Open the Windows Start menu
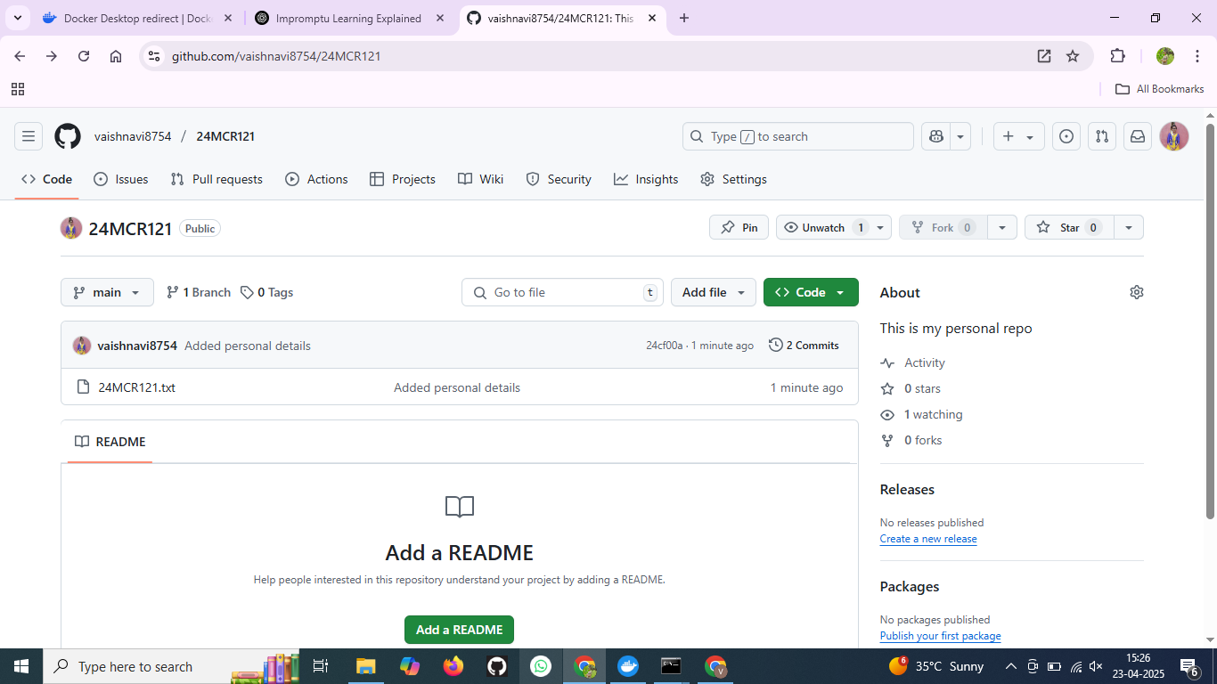Viewport: 1217px width, 684px height. point(21,666)
